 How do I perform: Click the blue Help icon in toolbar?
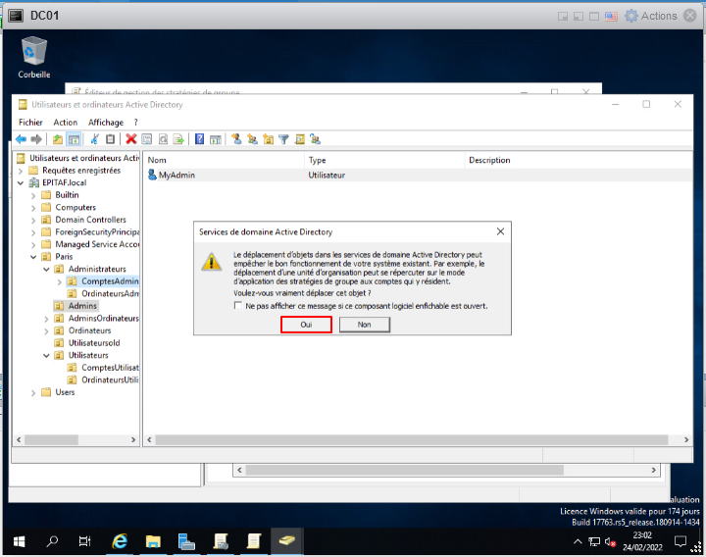pos(200,139)
